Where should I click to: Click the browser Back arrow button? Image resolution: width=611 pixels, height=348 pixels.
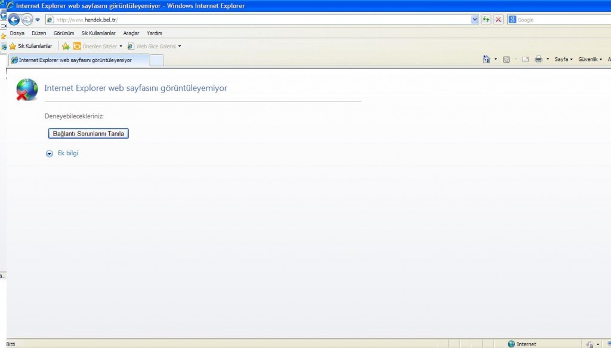[x=14, y=20]
